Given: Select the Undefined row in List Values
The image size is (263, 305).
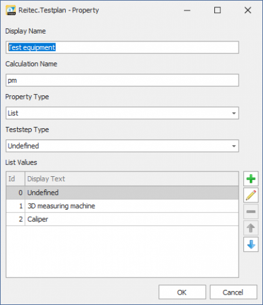Looking at the screenshot, I should [122, 193].
